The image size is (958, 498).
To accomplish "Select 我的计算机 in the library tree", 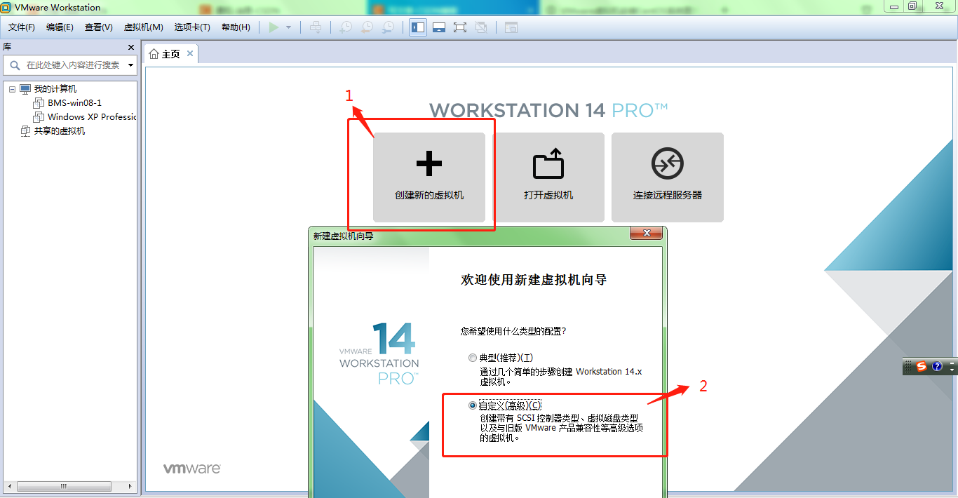I will point(55,89).
